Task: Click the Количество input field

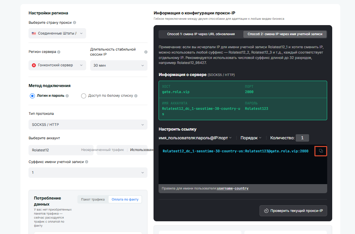Action: coord(302,138)
